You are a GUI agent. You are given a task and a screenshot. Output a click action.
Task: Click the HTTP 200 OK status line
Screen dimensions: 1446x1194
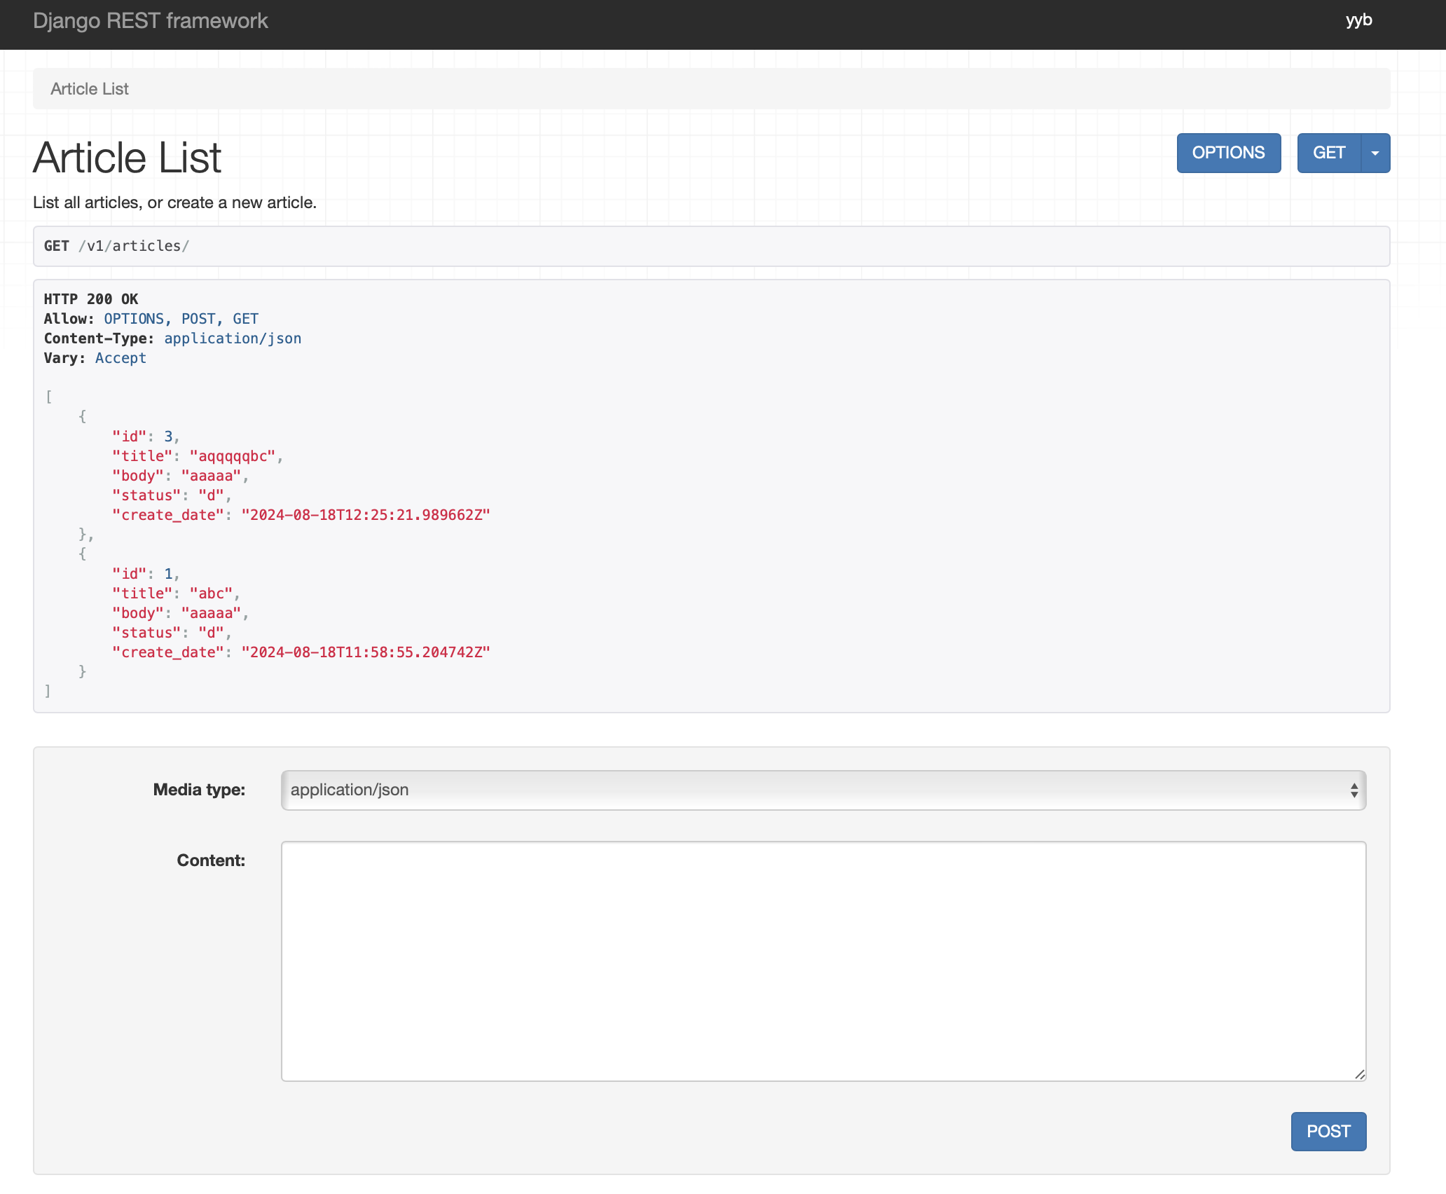pyautogui.click(x=91, y=299)
